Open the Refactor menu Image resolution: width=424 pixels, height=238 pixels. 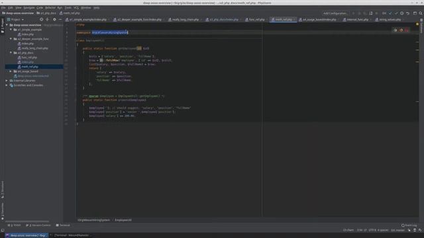click(x=50, y=7)
